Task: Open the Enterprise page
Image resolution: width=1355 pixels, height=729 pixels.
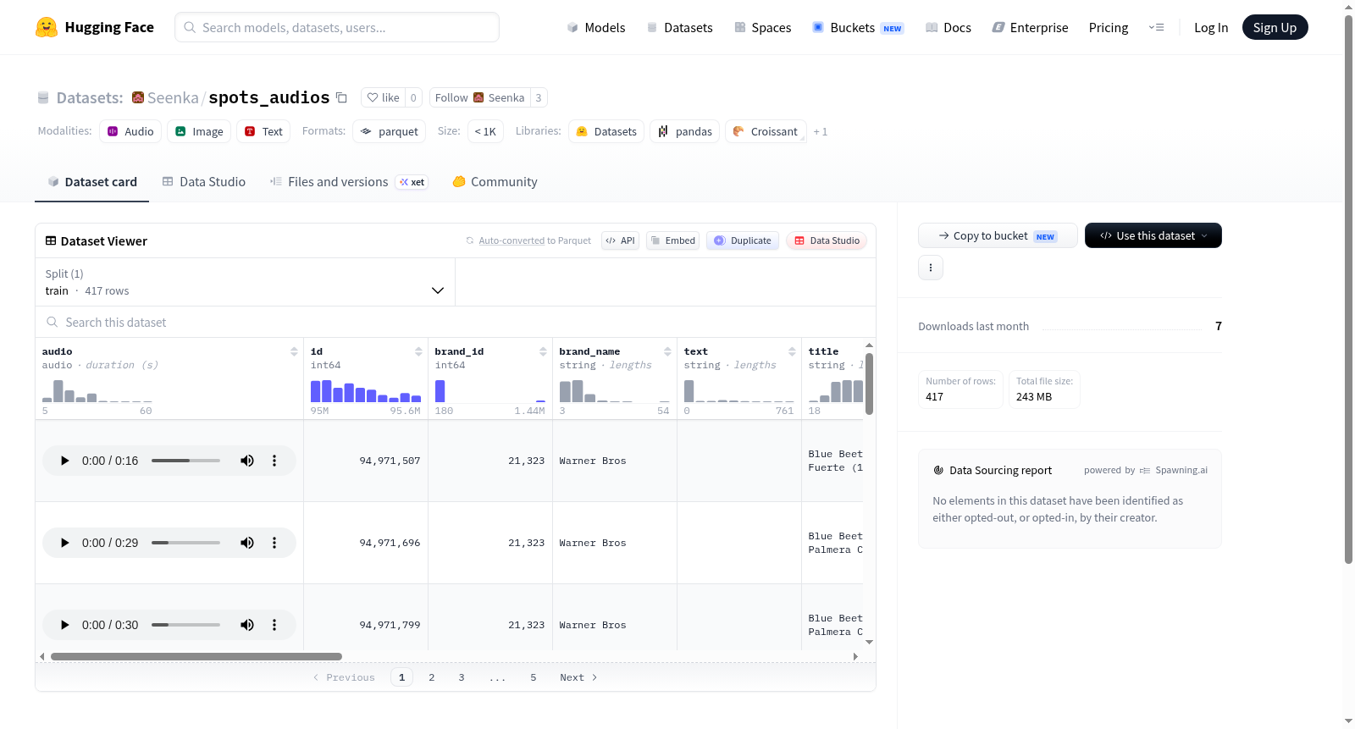Action: tap(1030, 27)
